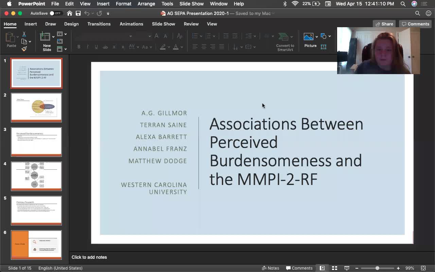
Task: Toggle Justify alignment
Action: click(222, 47)
